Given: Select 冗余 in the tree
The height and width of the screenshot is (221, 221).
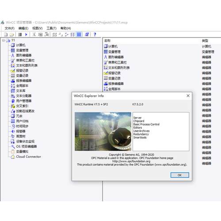Looking at the screenshot, I should (19, 116).
